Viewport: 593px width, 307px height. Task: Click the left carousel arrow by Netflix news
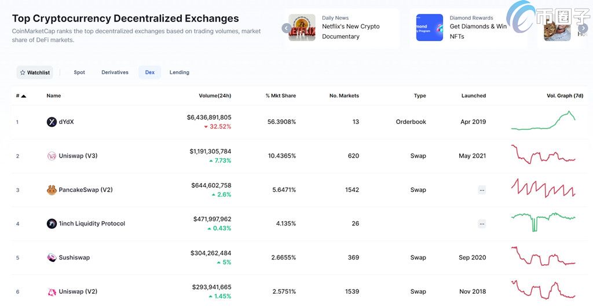click(287, 28)
